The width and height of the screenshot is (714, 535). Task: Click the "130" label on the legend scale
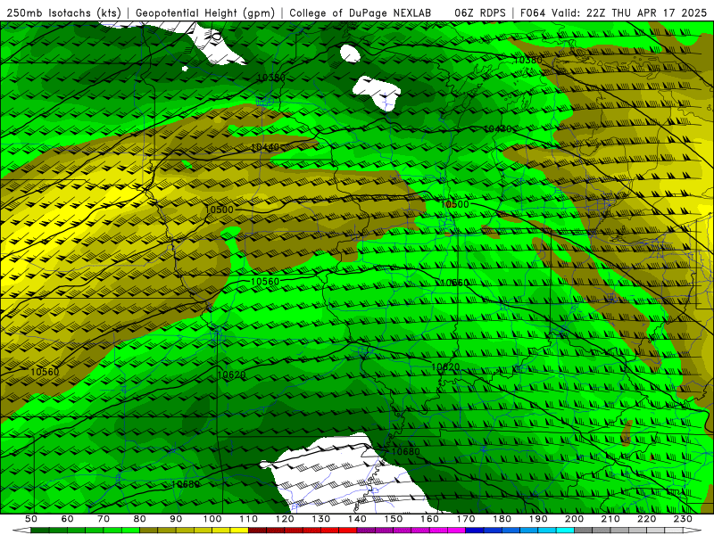pos(321,519)
